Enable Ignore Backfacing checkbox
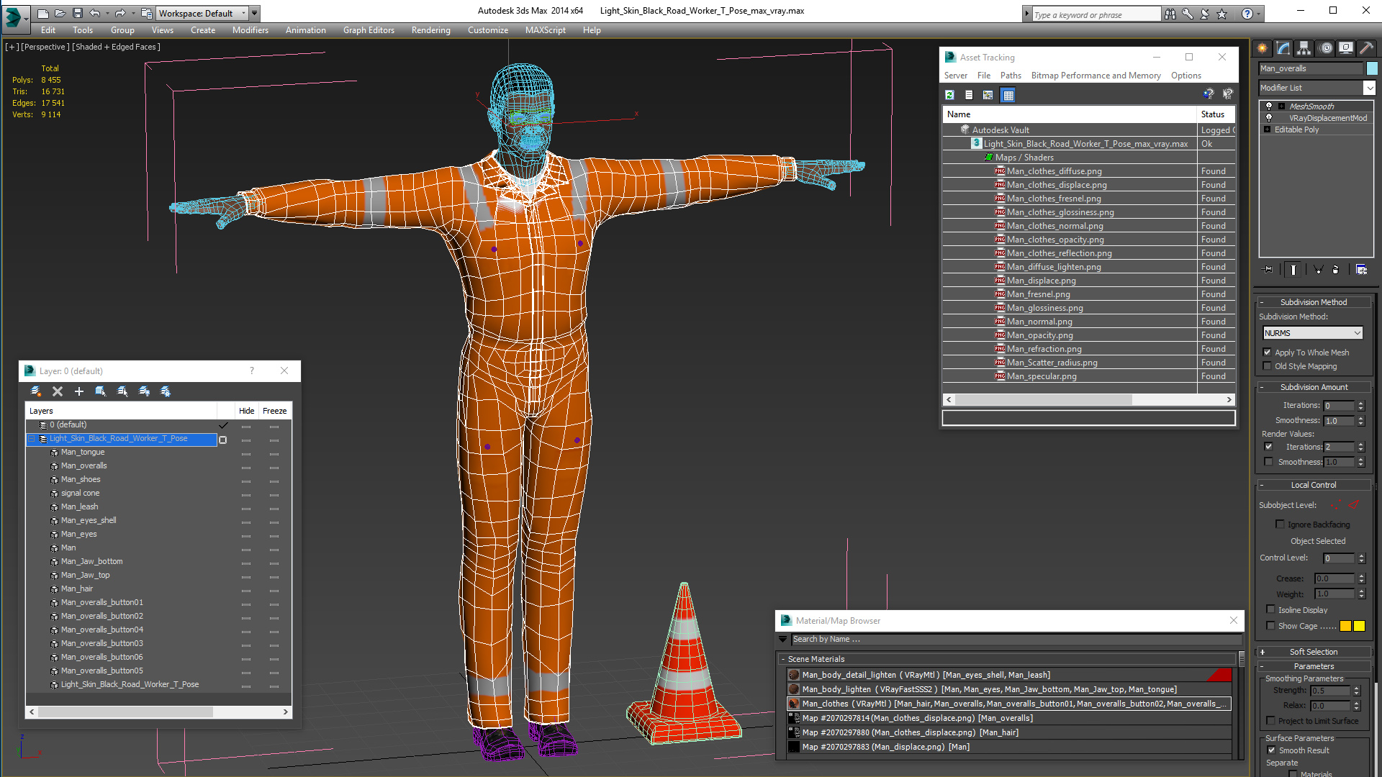1382x777 pixels. (1280, 524)
